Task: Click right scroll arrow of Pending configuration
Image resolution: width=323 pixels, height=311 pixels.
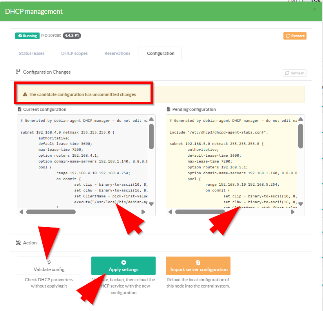Action: [x=292, y=212]
